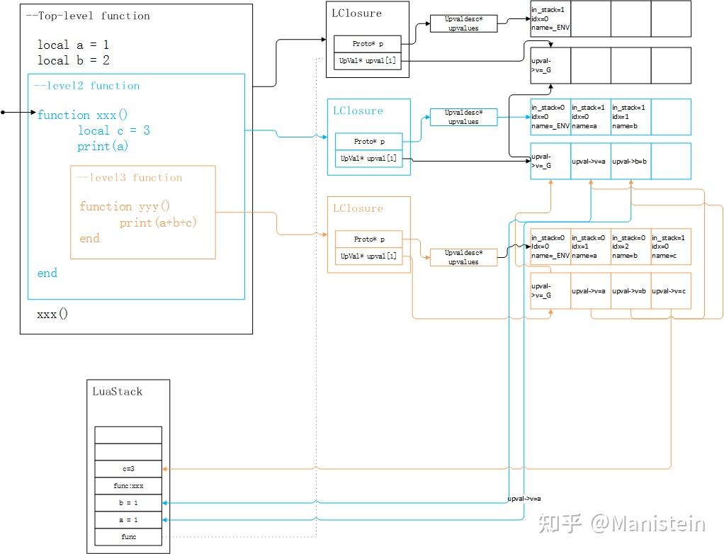Select the "func:xxx" stack slot
This screenshot has height=554, width=724.
(128, 486)
